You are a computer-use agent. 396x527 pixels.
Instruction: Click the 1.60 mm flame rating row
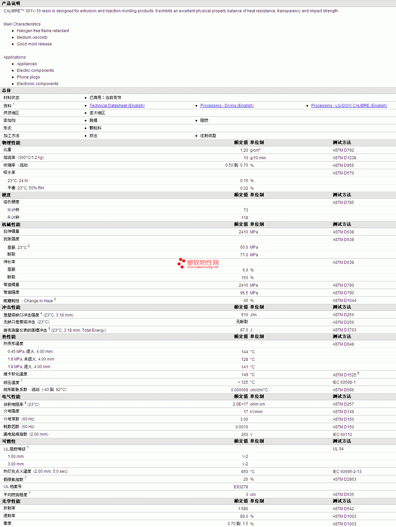198,456
